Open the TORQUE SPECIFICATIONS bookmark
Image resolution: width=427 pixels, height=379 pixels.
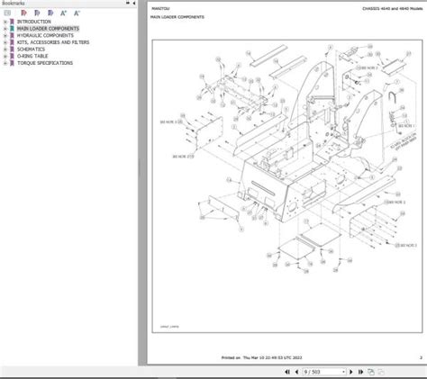45,63
